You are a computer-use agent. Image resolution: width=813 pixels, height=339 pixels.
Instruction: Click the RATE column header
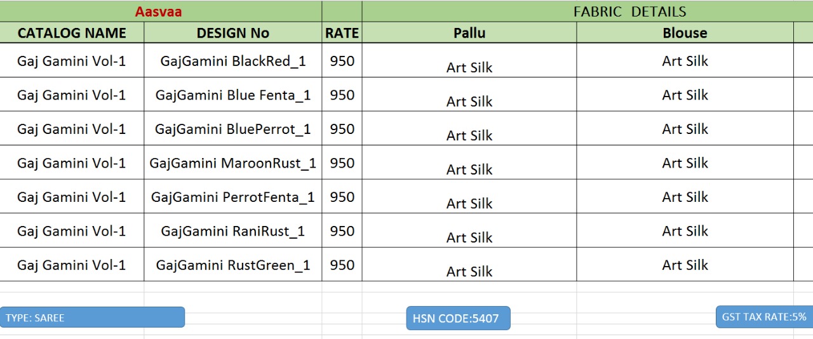point(342,33)
